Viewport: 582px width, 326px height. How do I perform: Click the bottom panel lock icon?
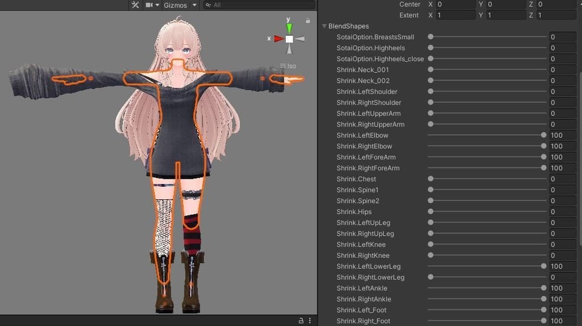(x=301, y=321)
